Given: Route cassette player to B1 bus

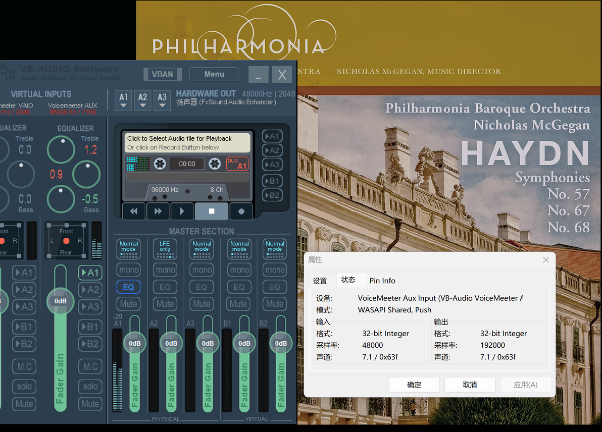Looking at the screenshot, I should pyautogui.click(x=272, y=181).
